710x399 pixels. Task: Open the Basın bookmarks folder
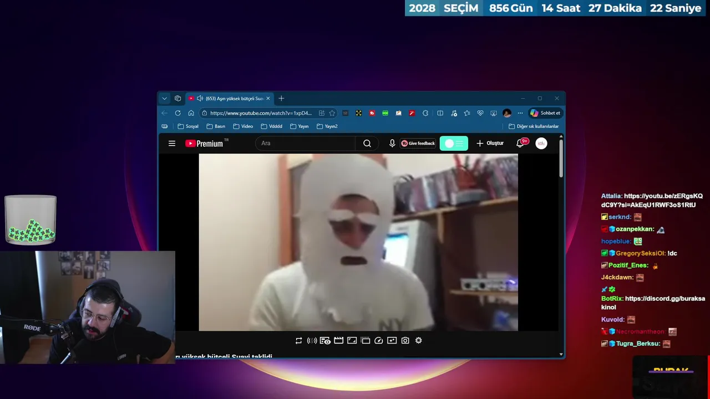pos(216,126)
